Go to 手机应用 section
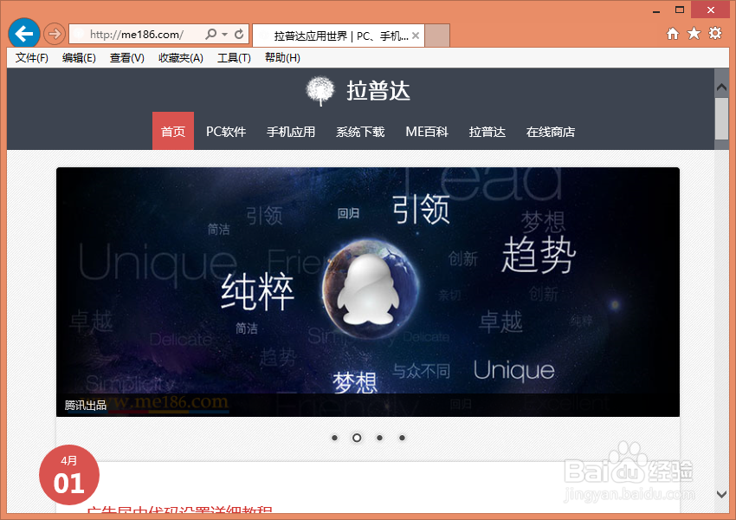This screenshot has width=736, height=520. (x=291, y=132)
